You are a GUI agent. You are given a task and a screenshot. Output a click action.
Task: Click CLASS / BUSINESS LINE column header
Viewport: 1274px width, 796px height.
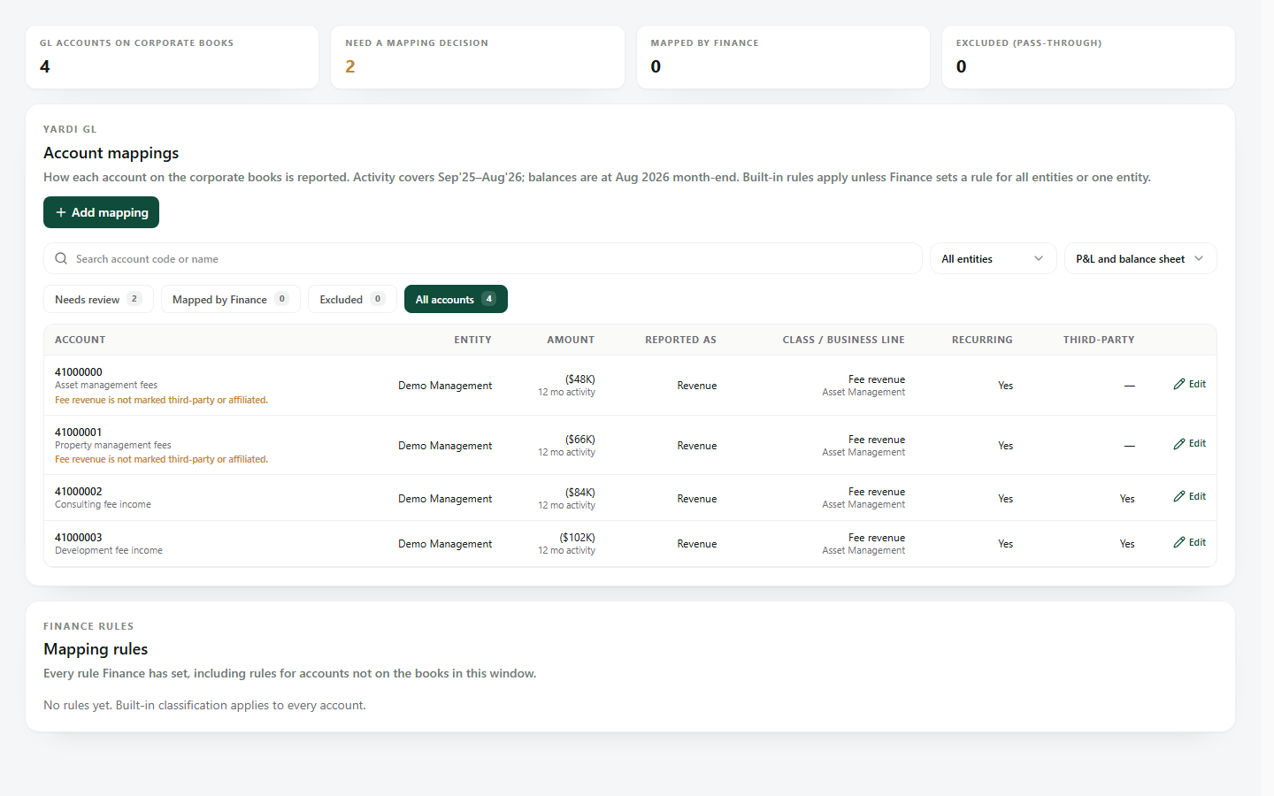point(843,340)
